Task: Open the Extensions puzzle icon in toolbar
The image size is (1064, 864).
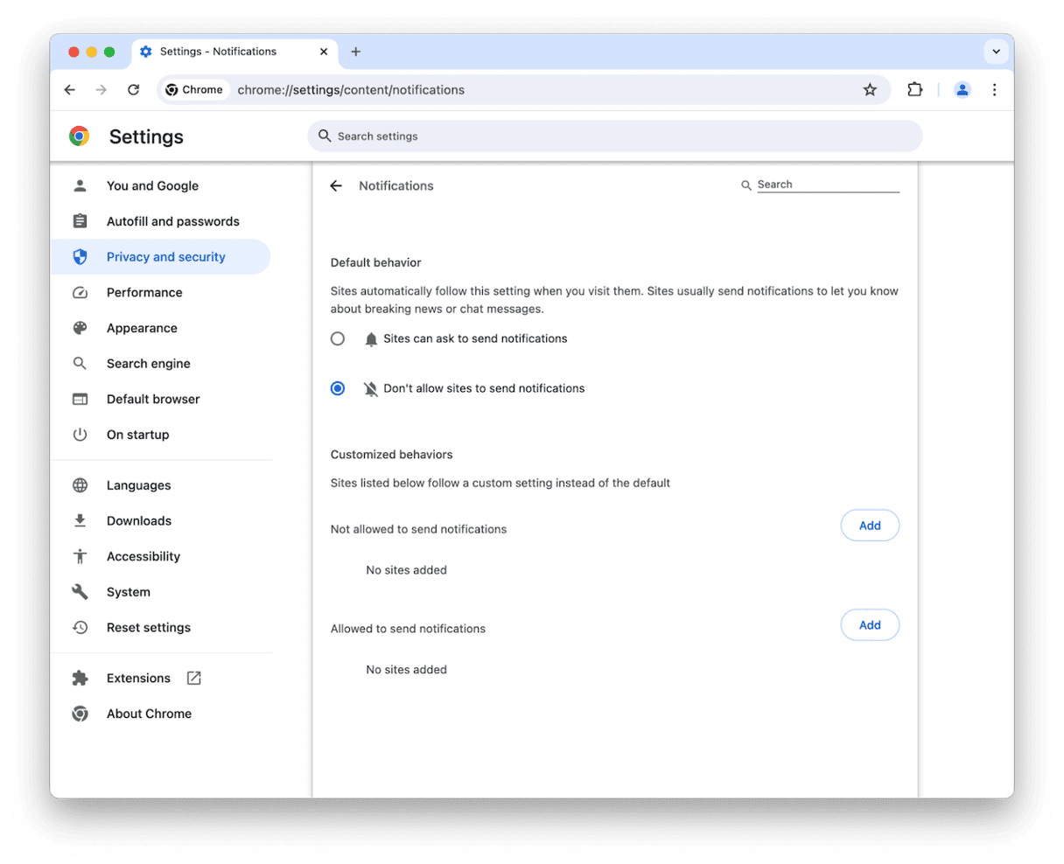Action: coord(915,89)
